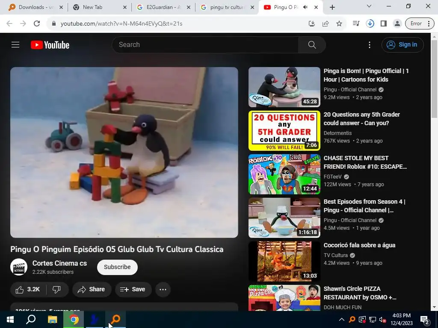This screenshot has width=438, height=328.
Task: Go to YouTube home via logo
Action: click(50, 45)
